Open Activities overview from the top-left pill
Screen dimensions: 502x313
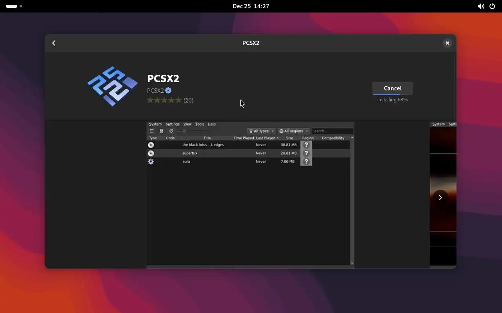[x=14, y=6]
